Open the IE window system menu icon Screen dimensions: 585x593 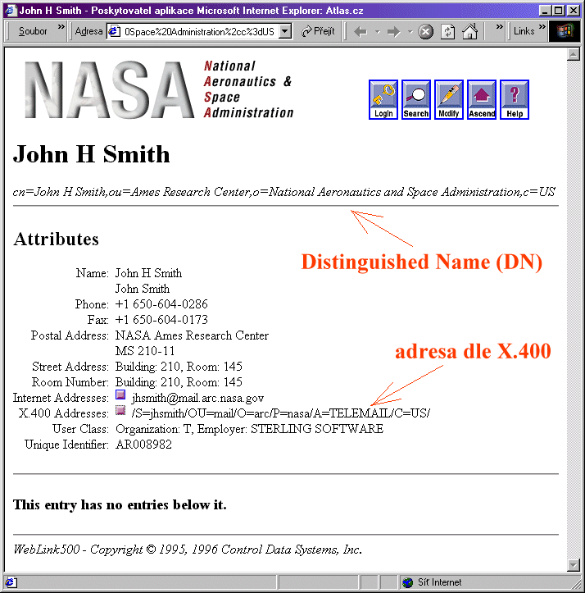click(11, 10)
